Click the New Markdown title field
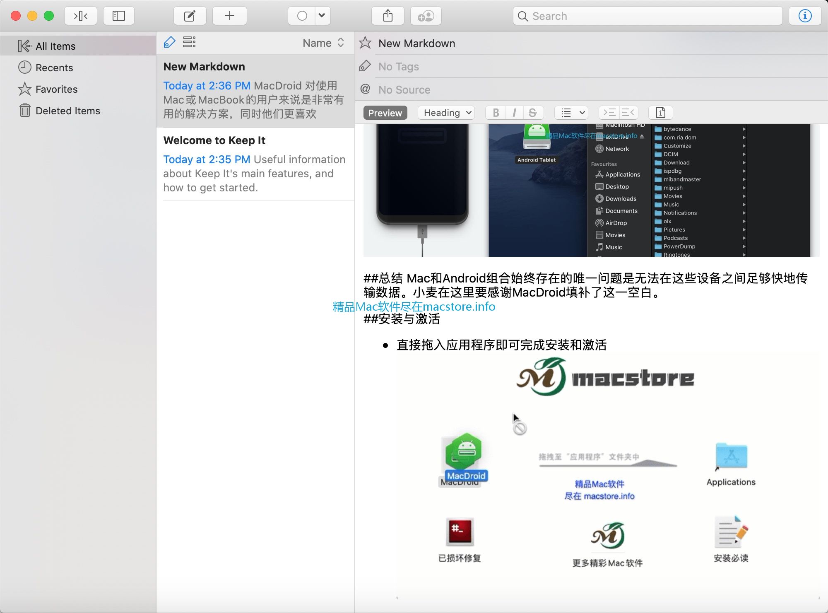Viewport: 828px width, 613px height. pos(600,43)
